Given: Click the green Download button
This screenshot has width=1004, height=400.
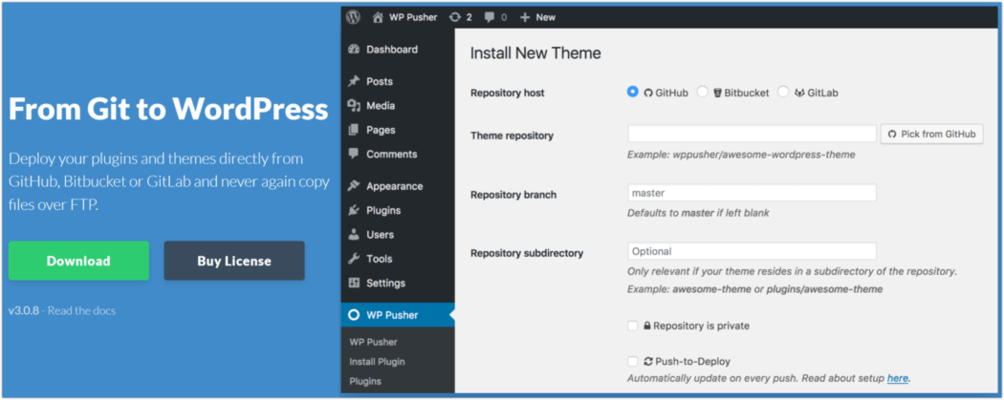Looking at the screenshot, I should (x=78, y=261).
